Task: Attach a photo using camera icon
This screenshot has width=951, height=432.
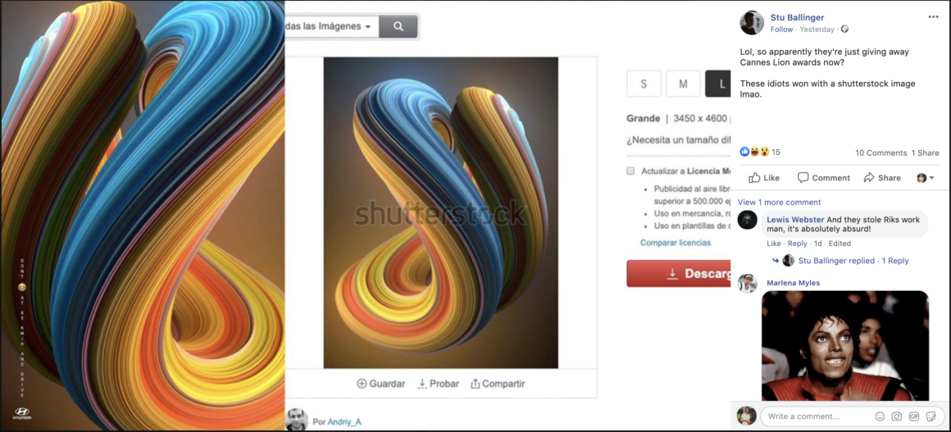Action: [896, 416]
